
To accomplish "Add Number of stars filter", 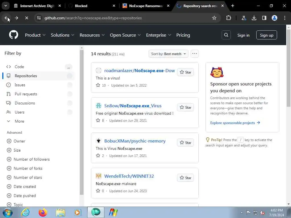I will tap(24, 177).
